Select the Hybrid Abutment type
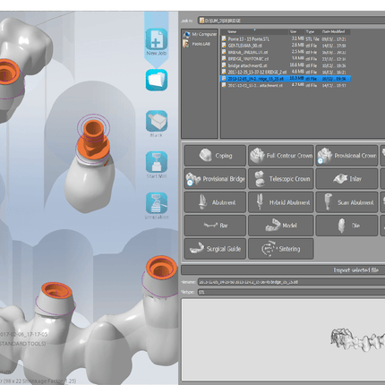 (x=281, y=202)
